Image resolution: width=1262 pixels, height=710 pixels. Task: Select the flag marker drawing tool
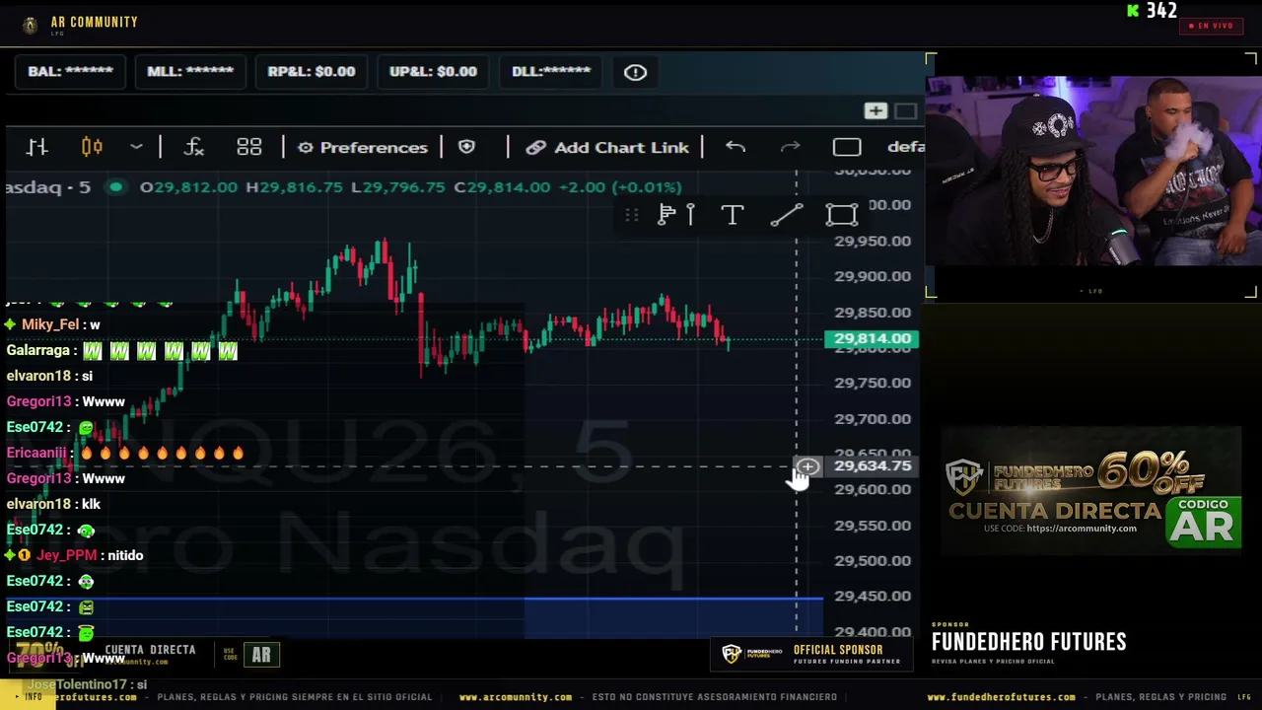click(x=666, y=215)
